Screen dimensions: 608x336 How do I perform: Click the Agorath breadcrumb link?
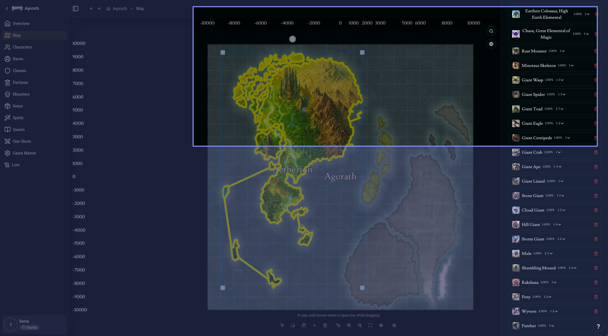point(120,9)
